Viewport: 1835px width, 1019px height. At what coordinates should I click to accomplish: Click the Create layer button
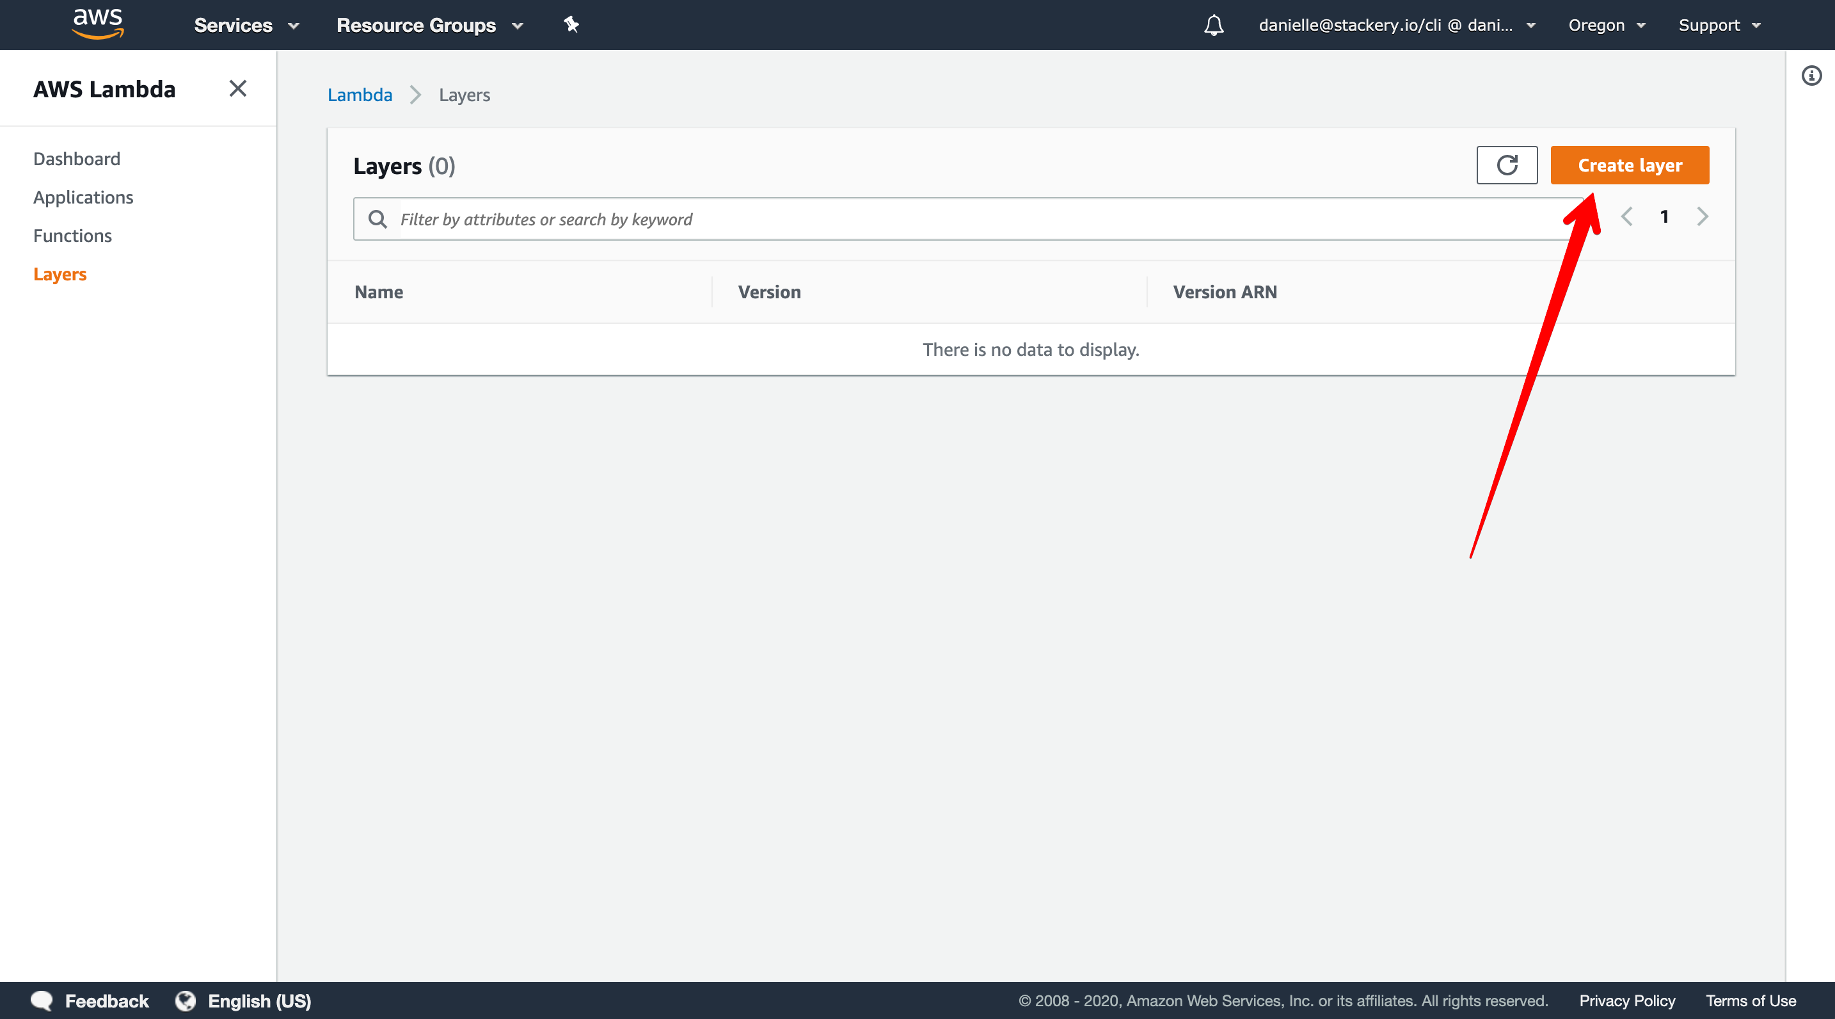coord(1630,164)
